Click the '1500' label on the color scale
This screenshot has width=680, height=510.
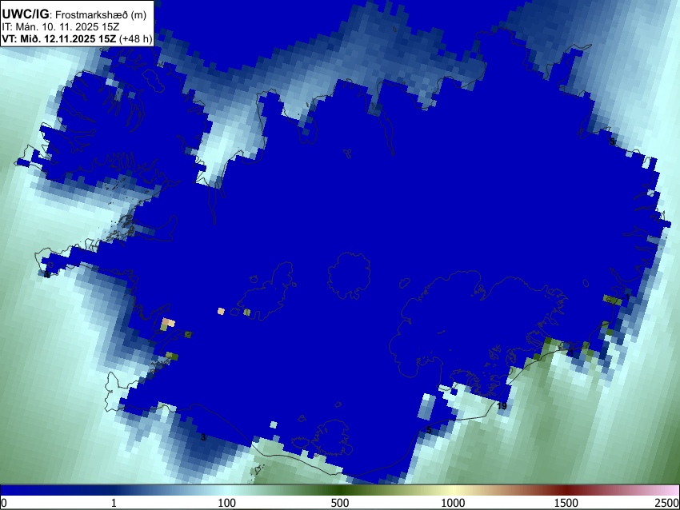(x=566, y=503)
